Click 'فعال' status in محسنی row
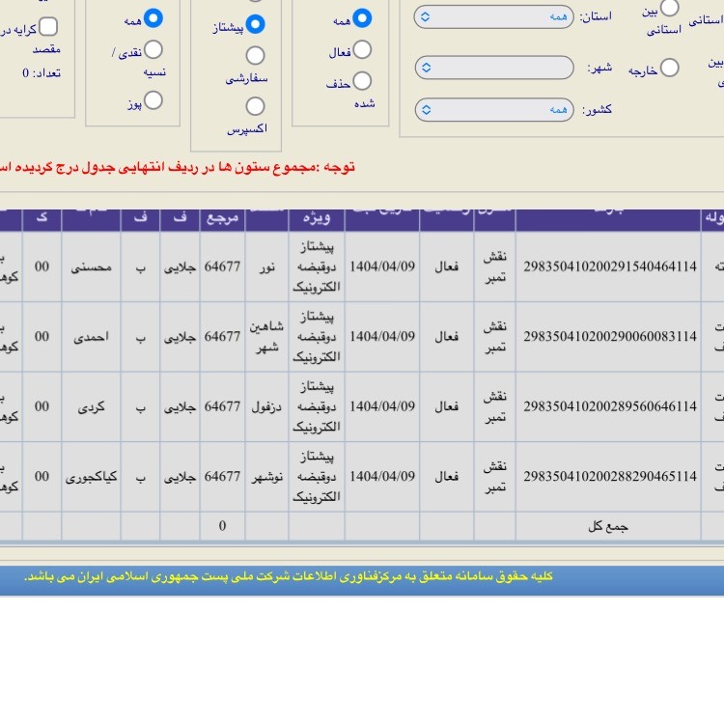724x724 pixels. [447, 266]
